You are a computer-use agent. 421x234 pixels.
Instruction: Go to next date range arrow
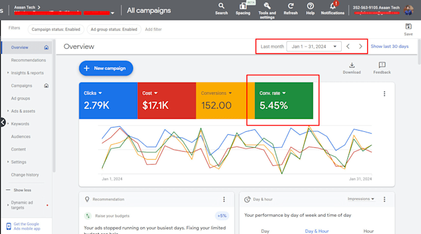click(360, 46)
